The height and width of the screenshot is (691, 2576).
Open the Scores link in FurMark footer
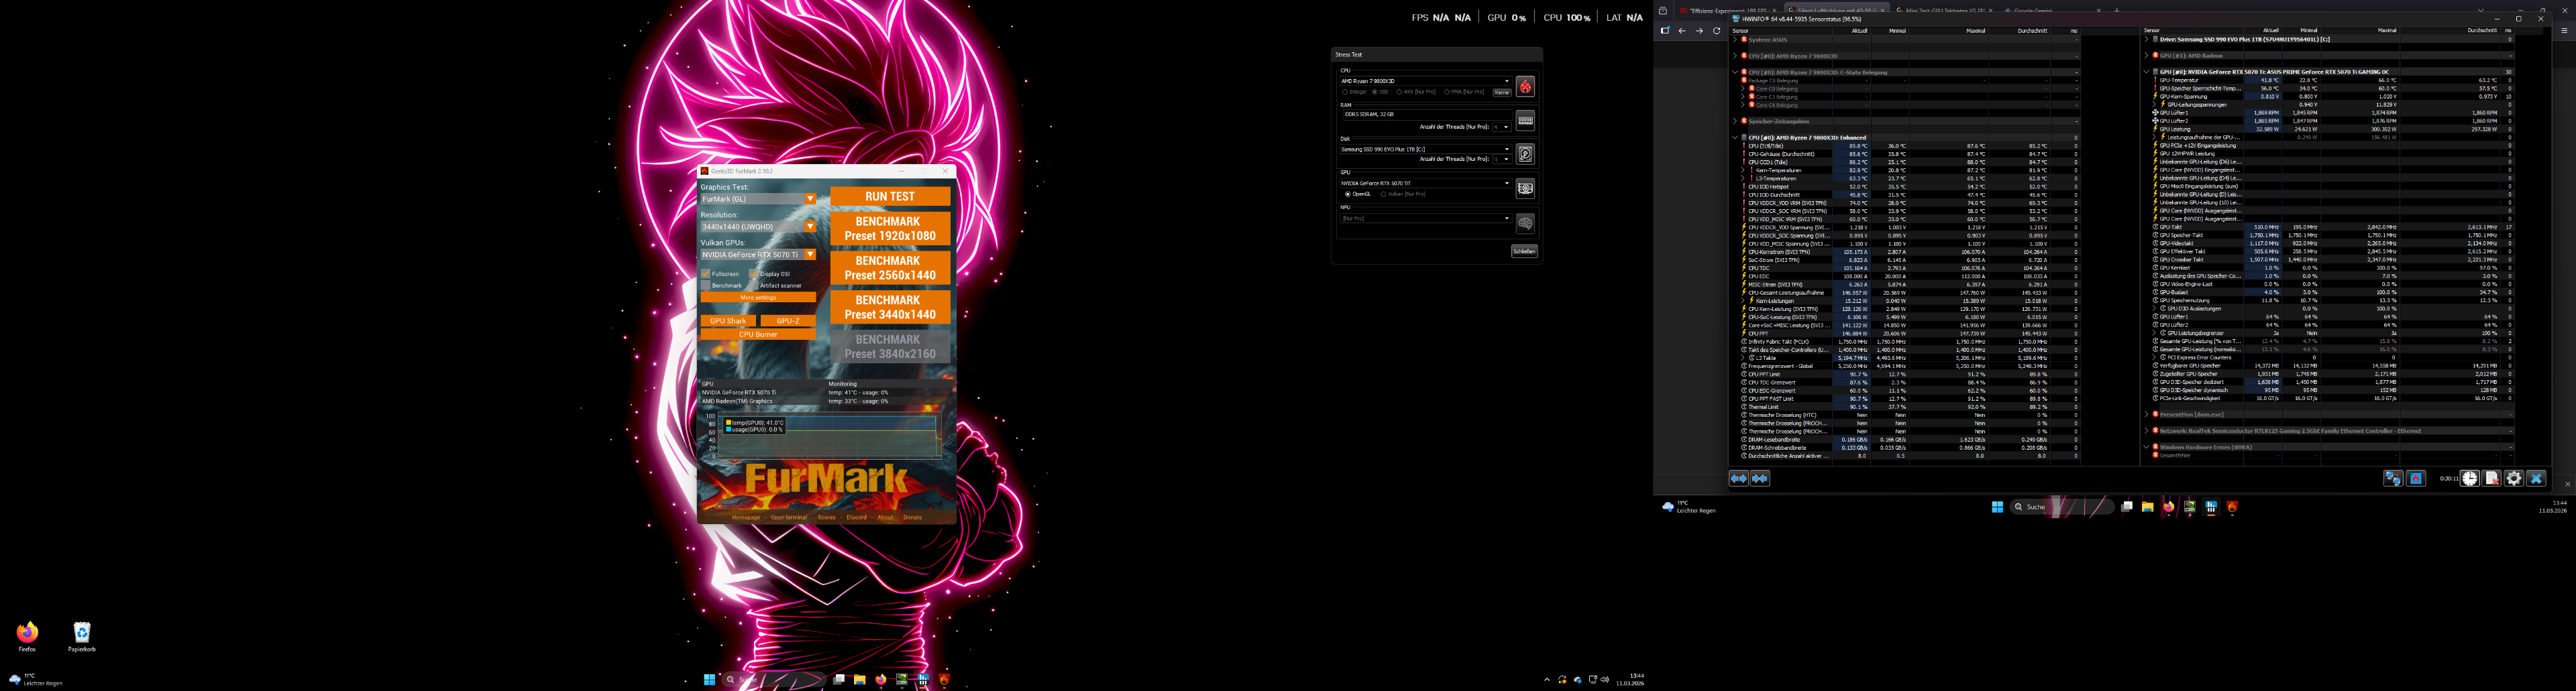click(x=827, y=517)
